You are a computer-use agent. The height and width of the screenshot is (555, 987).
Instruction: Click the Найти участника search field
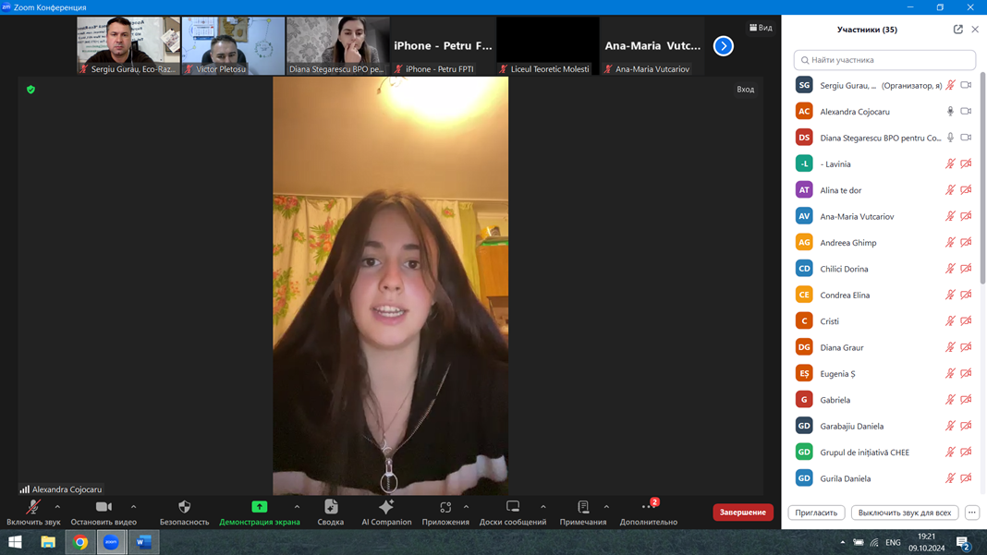pyautogui.click(x=884, y=60)
